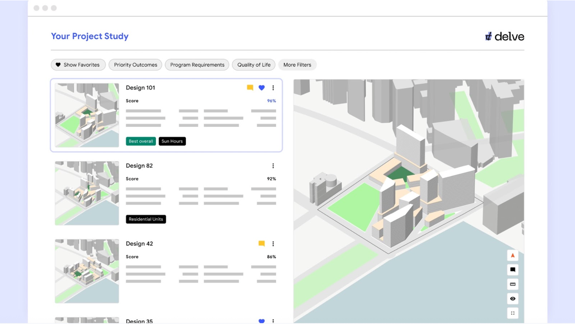Open the Design 82 more options menu
Screen dimensions: 575x324
pyautogui.click(x=273, y=166)
